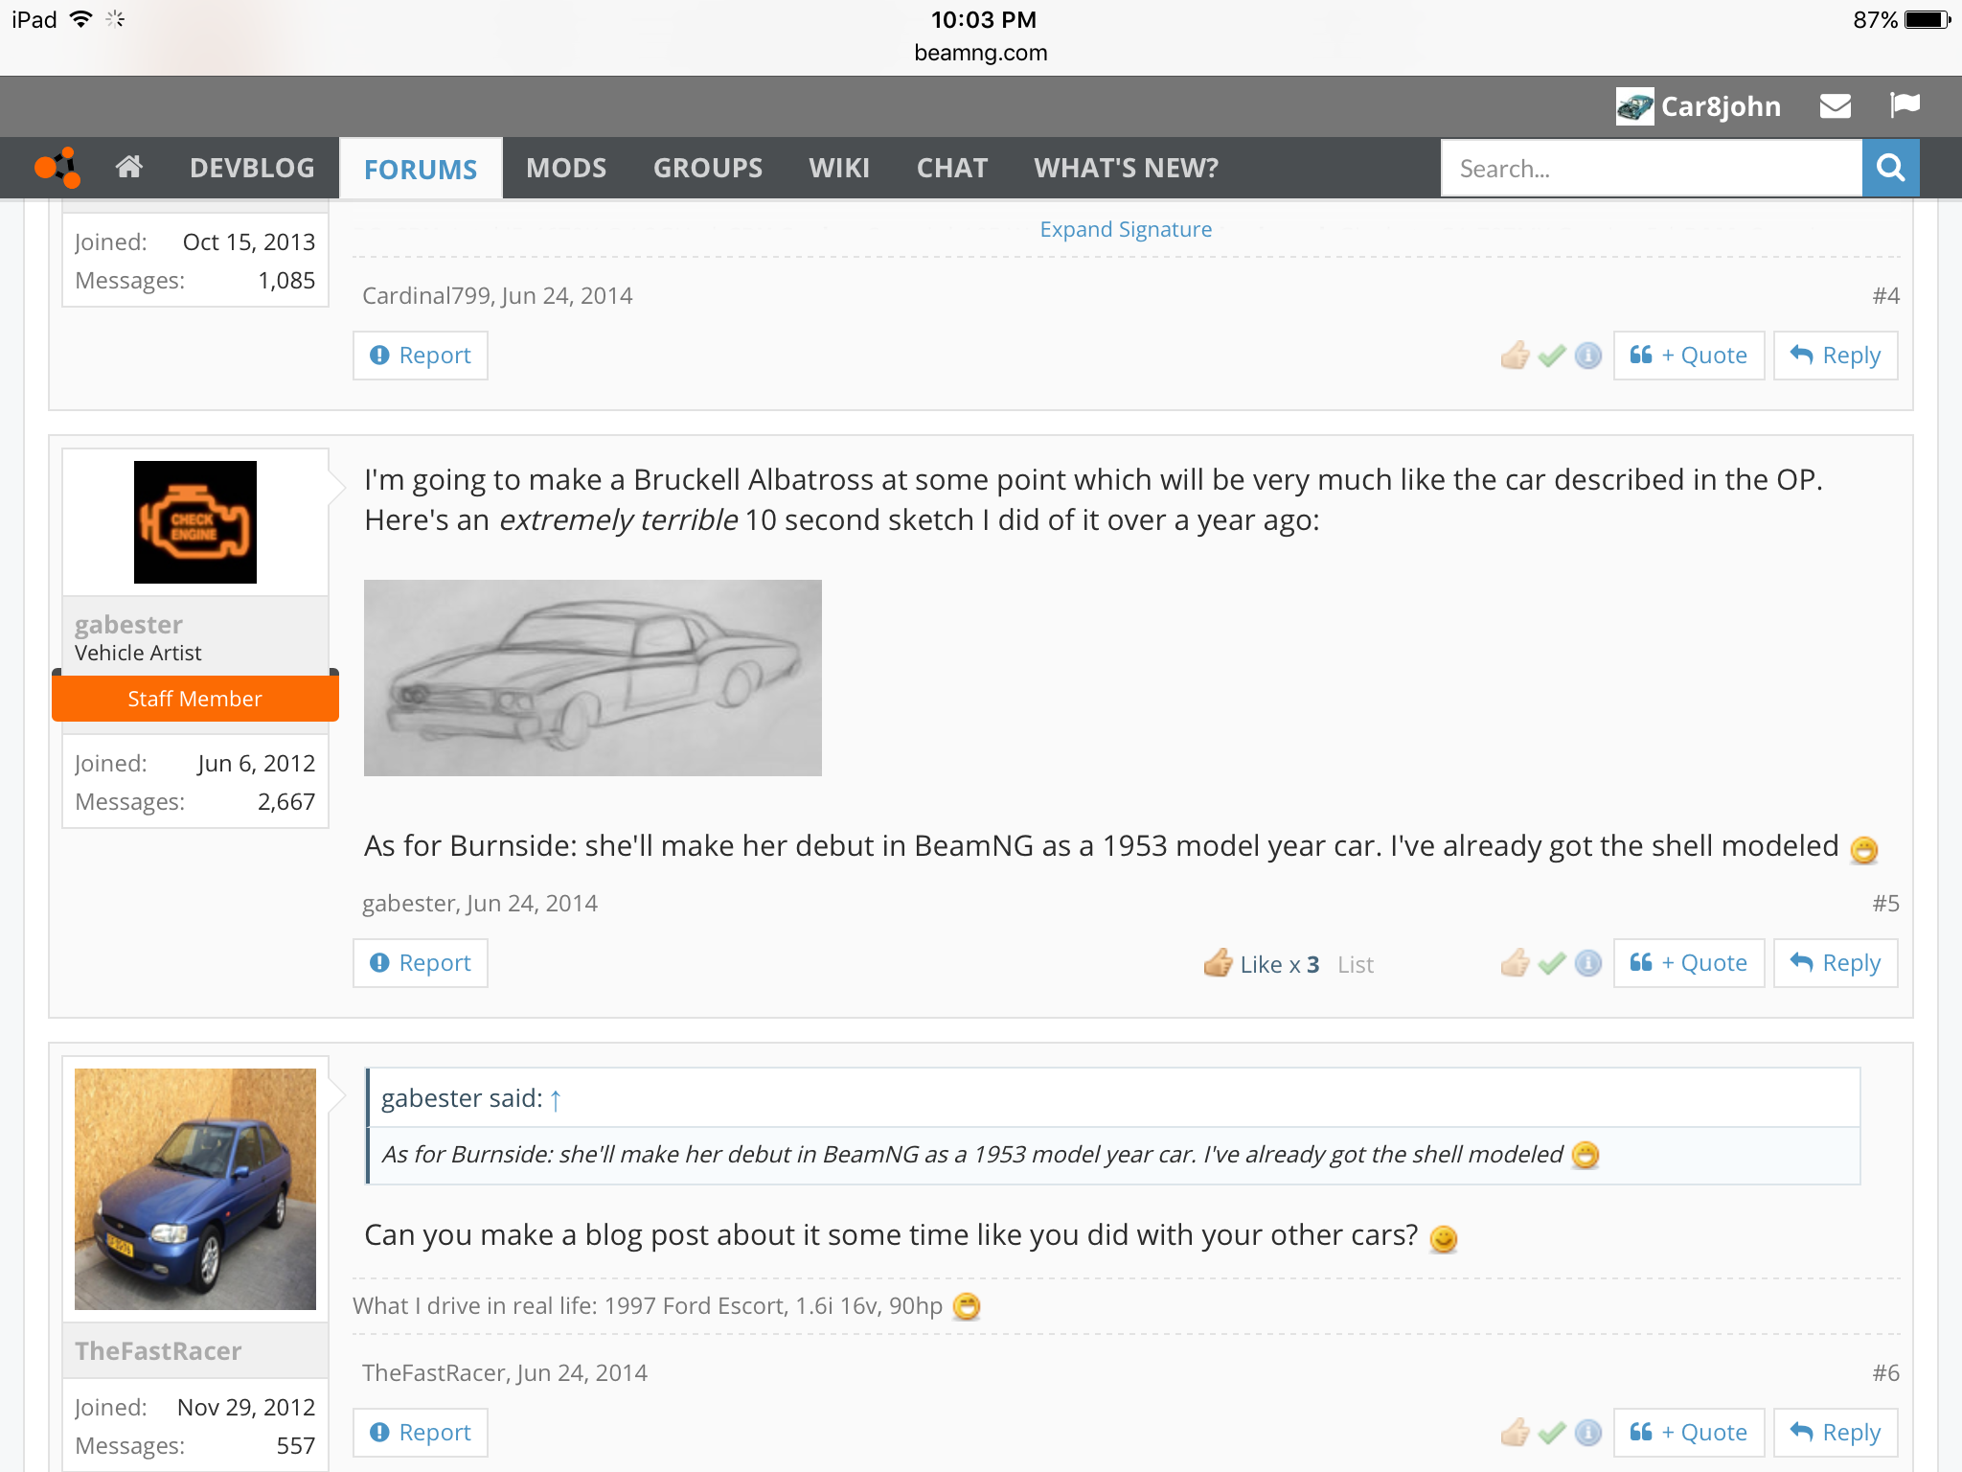Show List of likes on post #5
Image resolution: width=1962 pixels, height=1472 pixels.
point(1356,965)
